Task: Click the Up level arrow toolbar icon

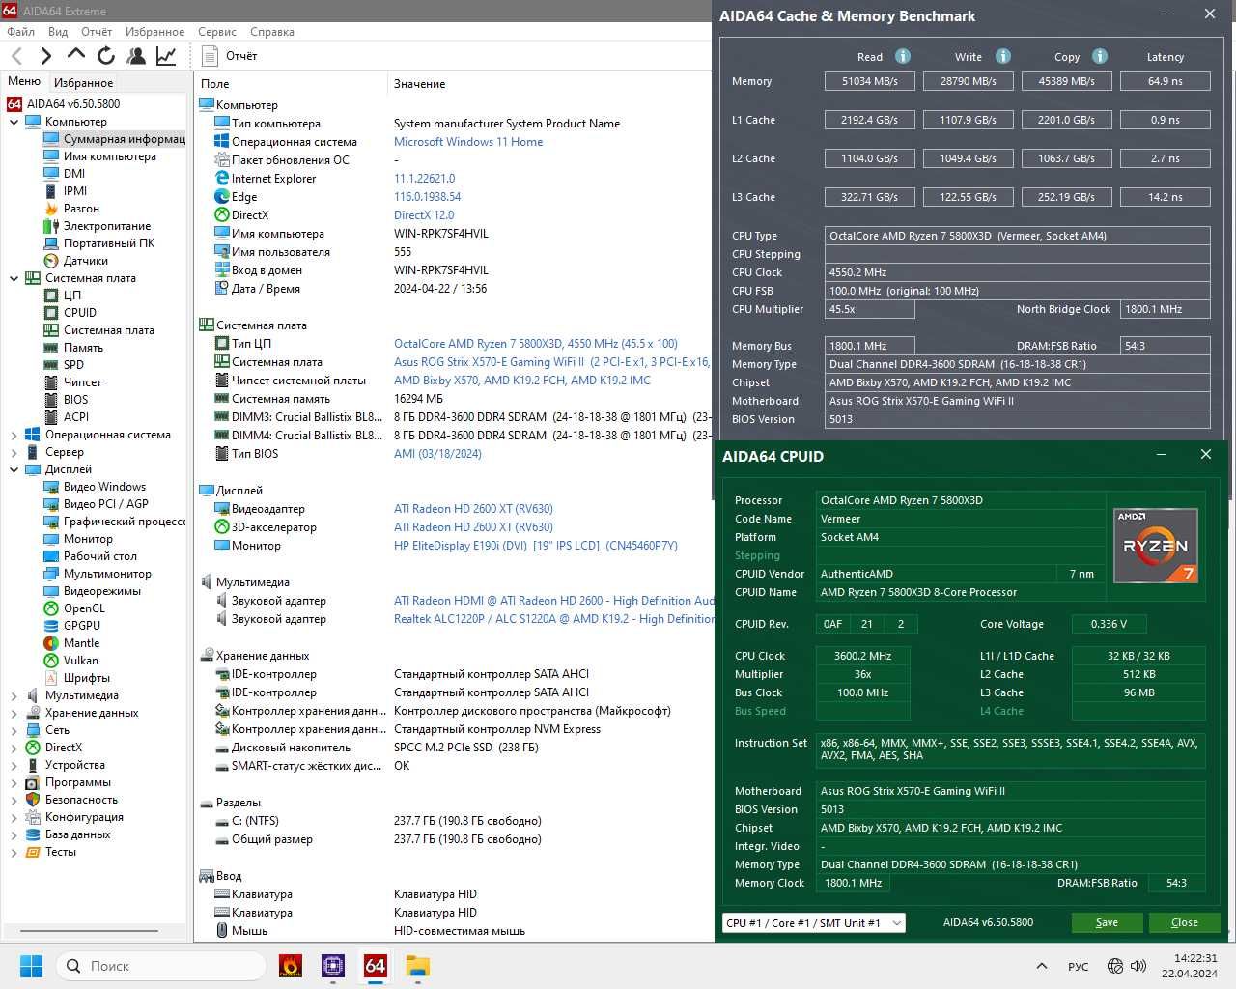Action: coord(76,54)
